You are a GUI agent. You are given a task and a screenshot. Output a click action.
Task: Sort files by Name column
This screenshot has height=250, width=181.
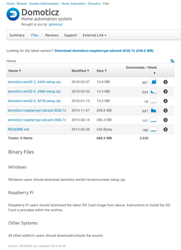point(14,71)
